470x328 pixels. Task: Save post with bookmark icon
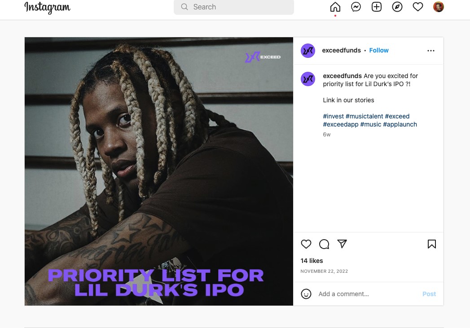click(x=432, y=244)
